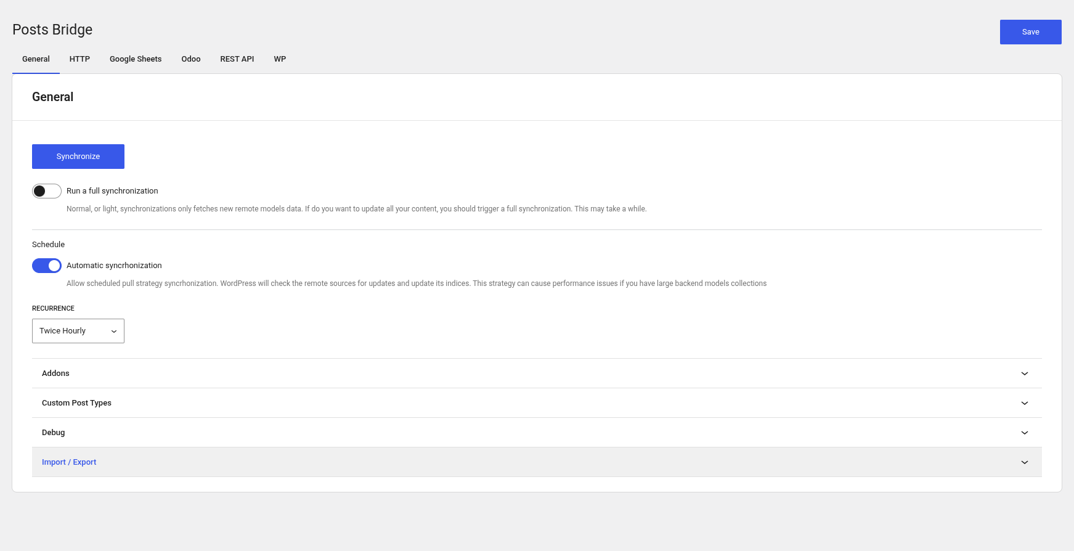Click the Addons row chevron icon

click(1024, 373)
